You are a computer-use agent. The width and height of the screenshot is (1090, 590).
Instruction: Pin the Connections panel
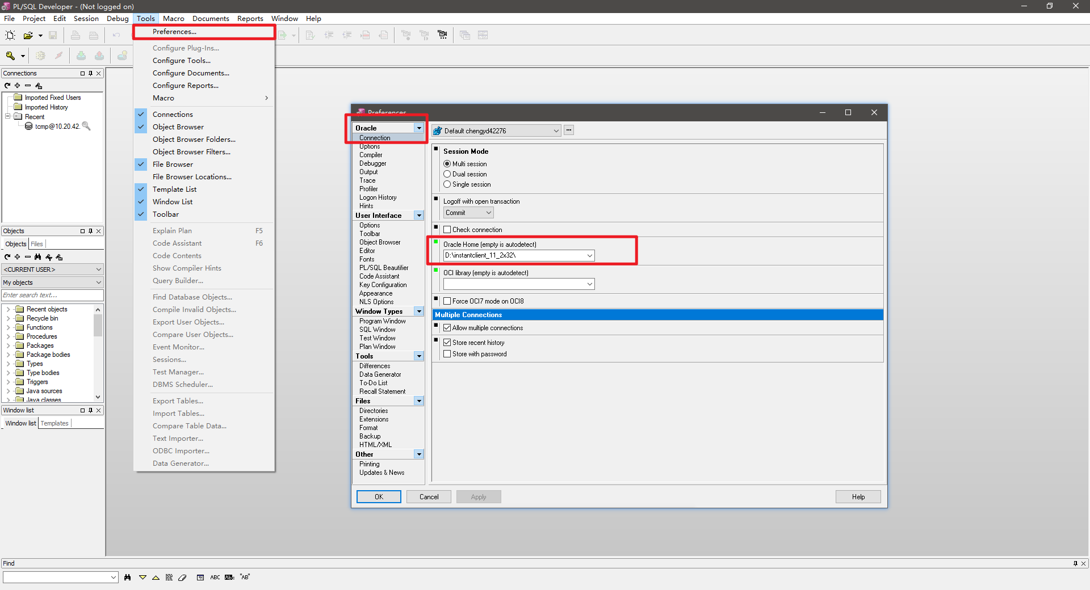point(90,73)
